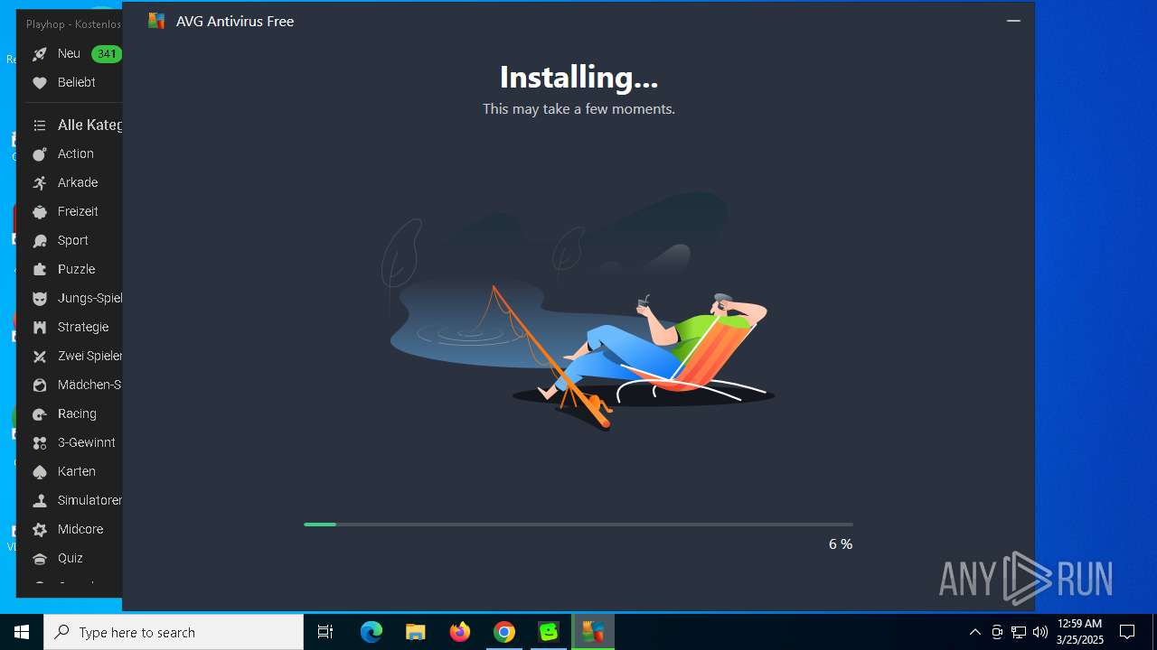Pick the Puzzle piece icon
The width and height of the screenshot is (1157, 650).
(40, 270)
